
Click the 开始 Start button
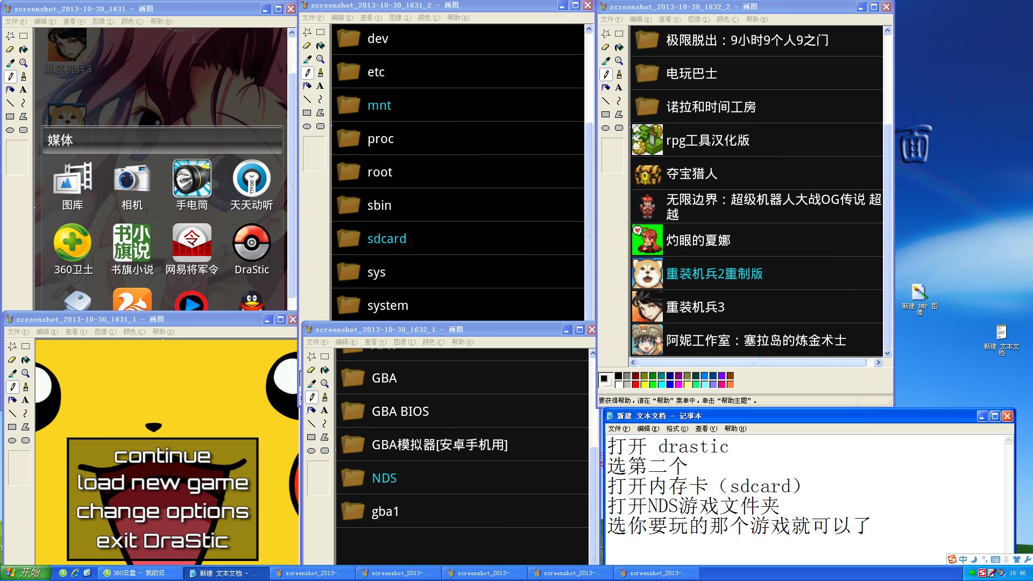(x=25, y=573)
